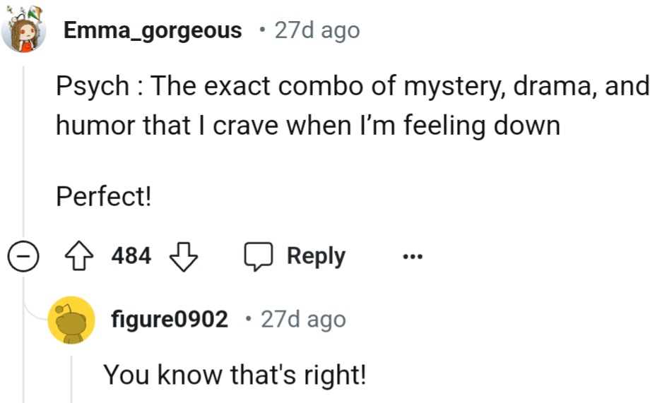Viewport: 662px width, 403px height.
Task: Click the curved connector to figure0902's reply
Action: 34,311
